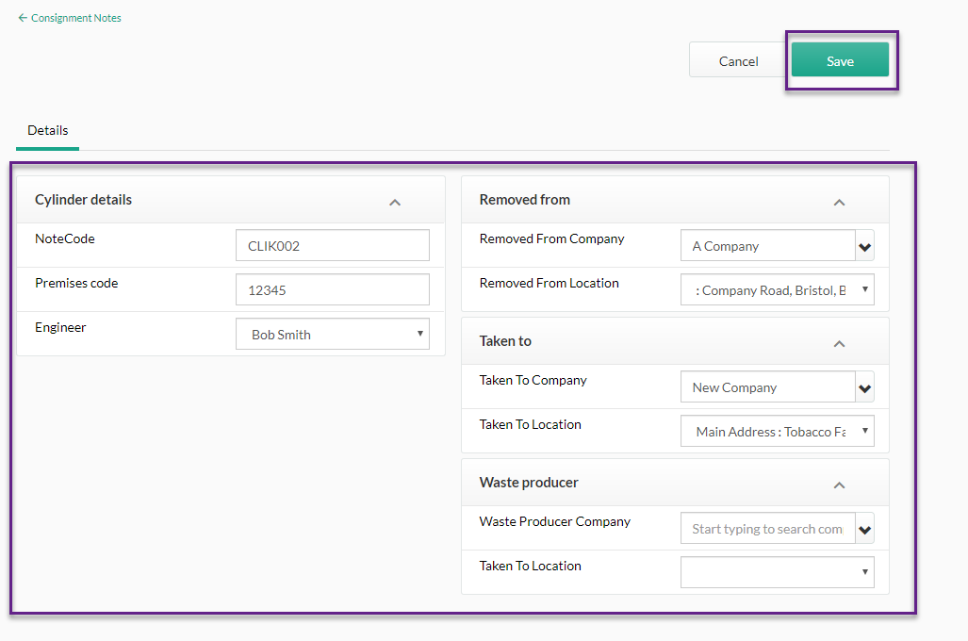Open the Engineer selector showing Bob Smith
The image size is (968, 641).
[332, 334]
